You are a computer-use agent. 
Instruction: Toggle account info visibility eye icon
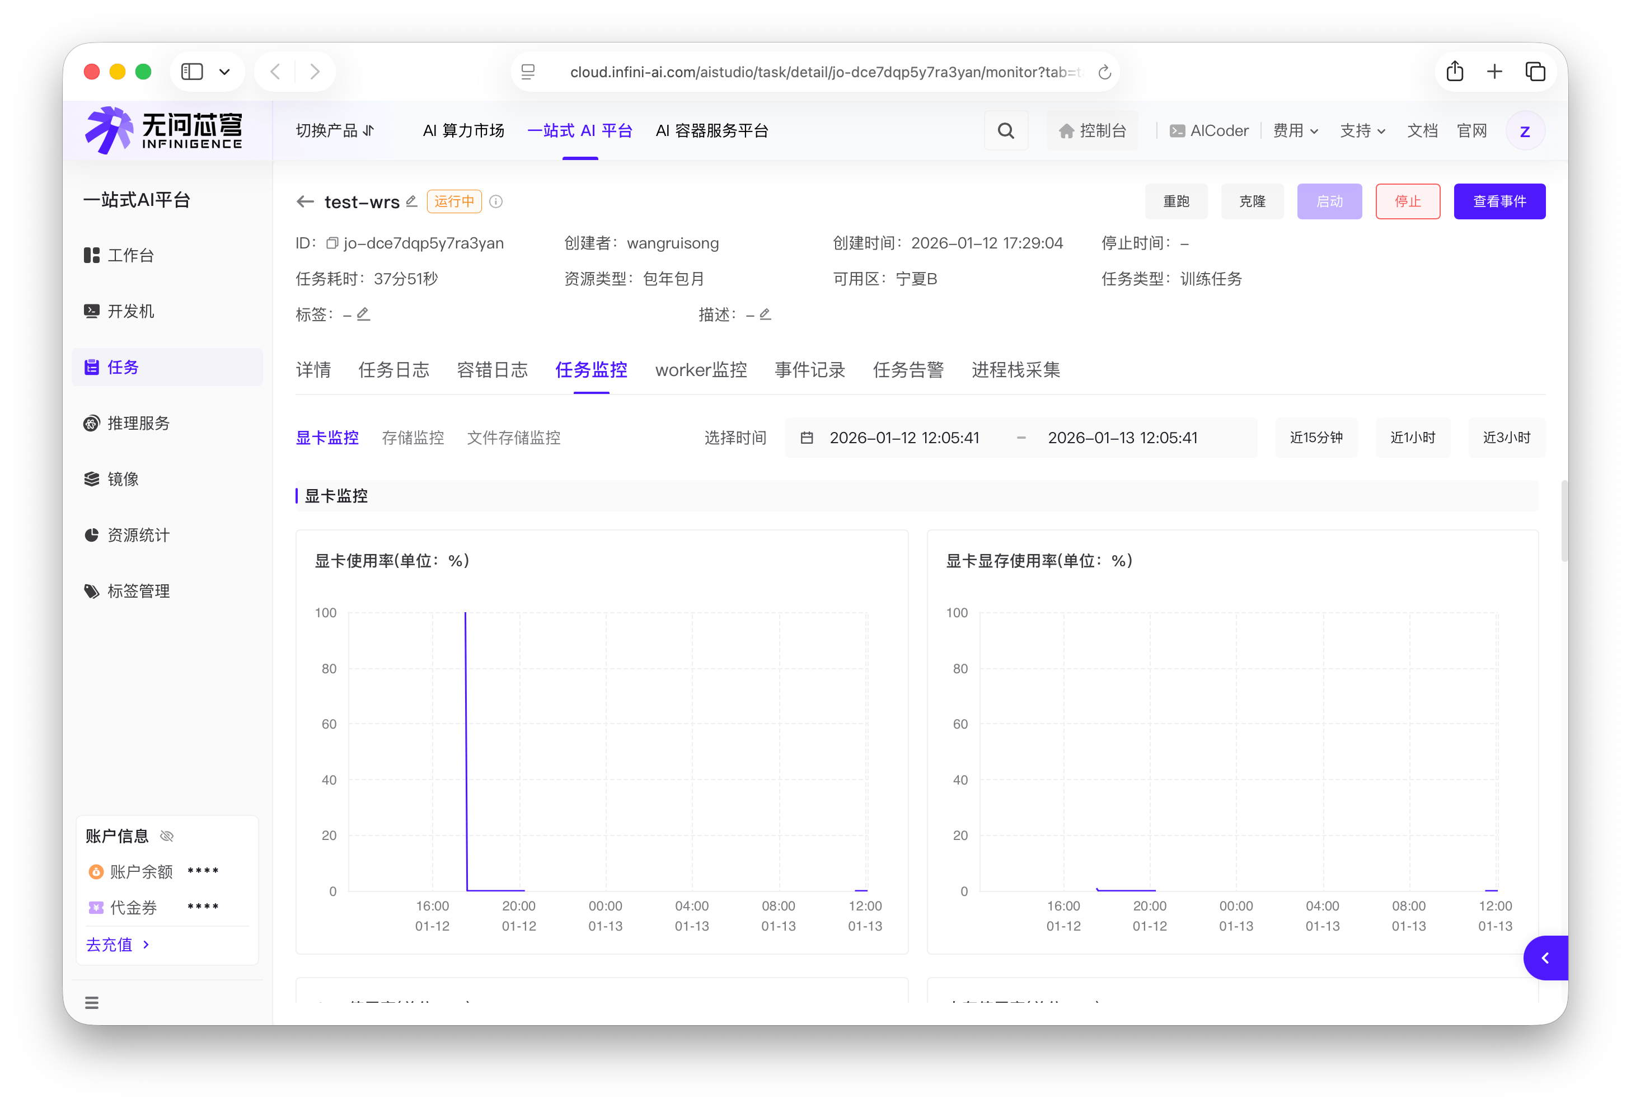click(x=166, y=835)
